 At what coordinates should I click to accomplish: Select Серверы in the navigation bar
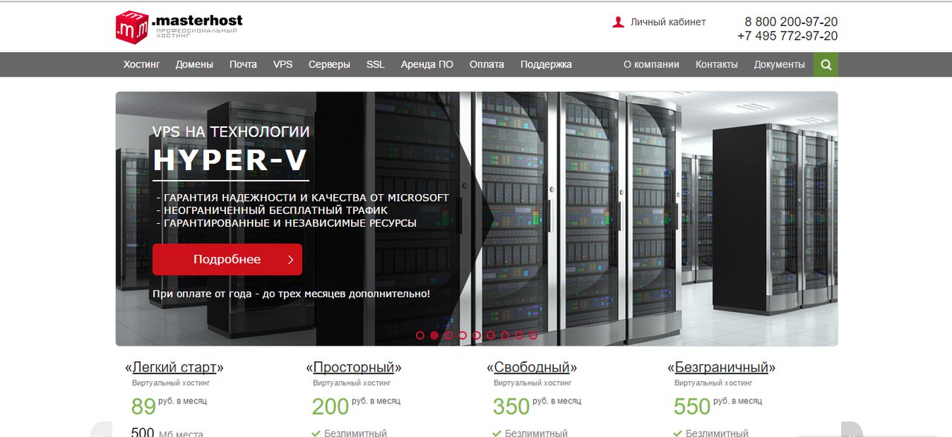tap(329, 65)
